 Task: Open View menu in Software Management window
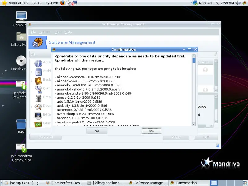[x=58, y=32]
